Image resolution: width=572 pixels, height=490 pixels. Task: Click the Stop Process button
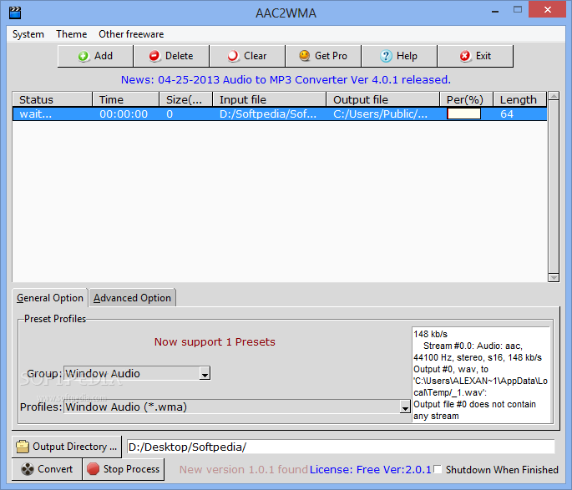pyautogui.click(x=124, y=469)
